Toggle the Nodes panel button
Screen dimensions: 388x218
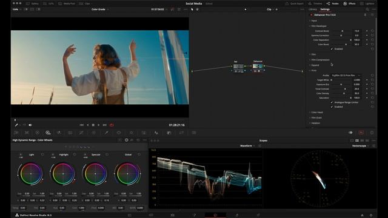click(333, 4)
